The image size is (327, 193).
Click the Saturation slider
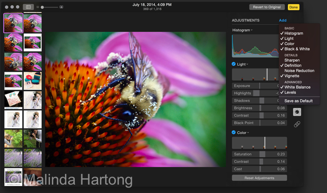tap(259, 154)
